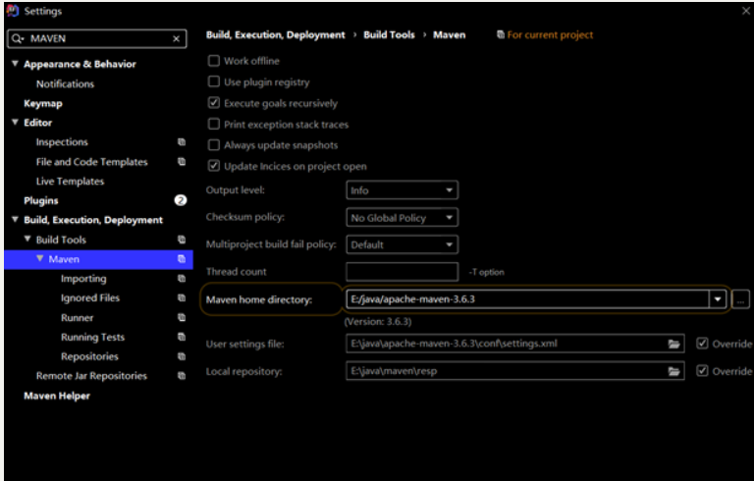
Task: Click Build, Execution, Deployment breadcrumb
Action: pos(275,34)
